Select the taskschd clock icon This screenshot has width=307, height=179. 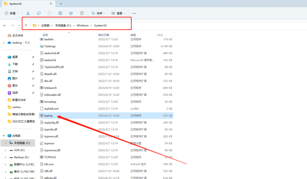(x=41, y=60)
